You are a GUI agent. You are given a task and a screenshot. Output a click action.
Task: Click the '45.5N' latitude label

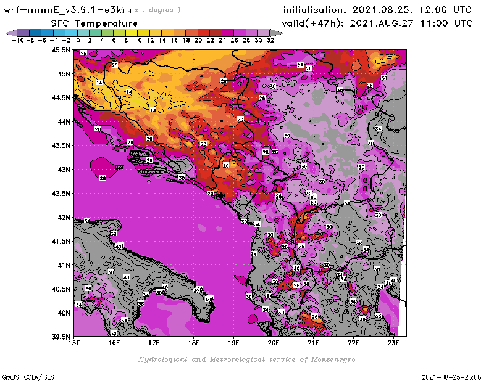61,50
